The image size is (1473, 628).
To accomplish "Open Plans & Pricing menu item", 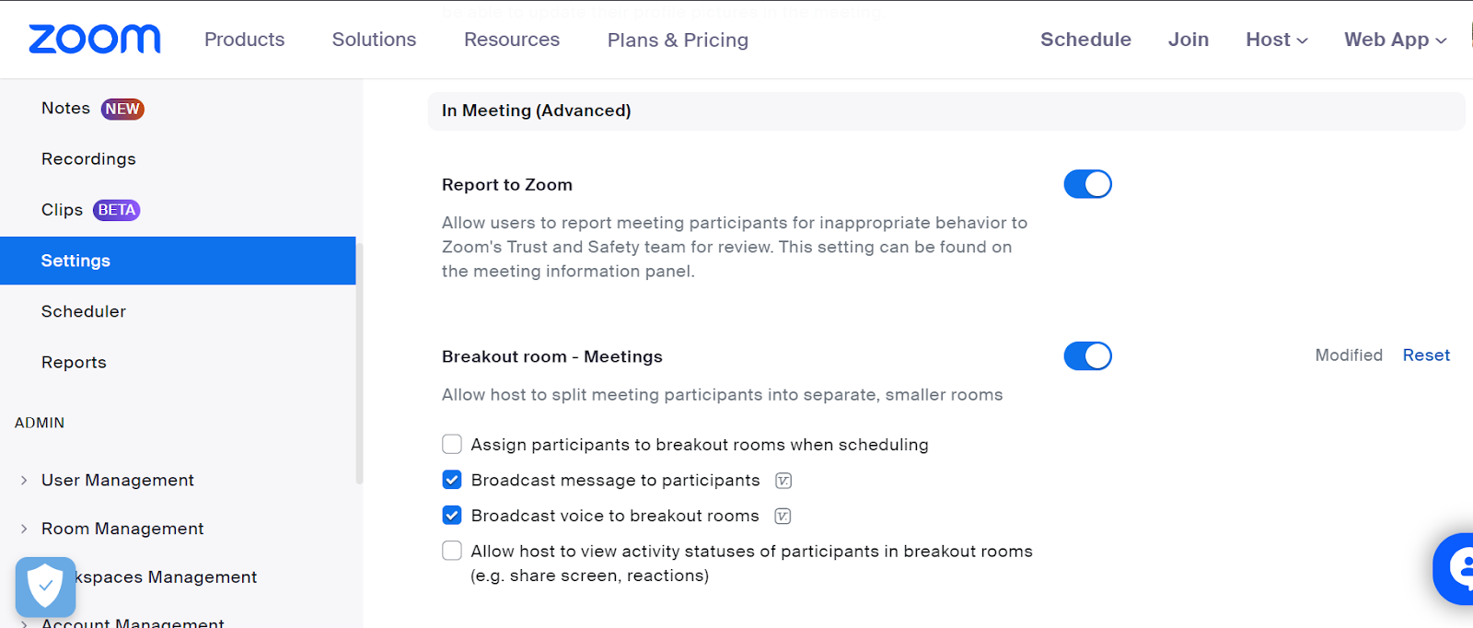I will 678,40.
